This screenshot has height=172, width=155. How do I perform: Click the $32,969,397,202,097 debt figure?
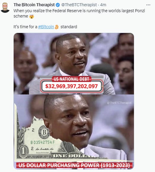tap(72, 86)
